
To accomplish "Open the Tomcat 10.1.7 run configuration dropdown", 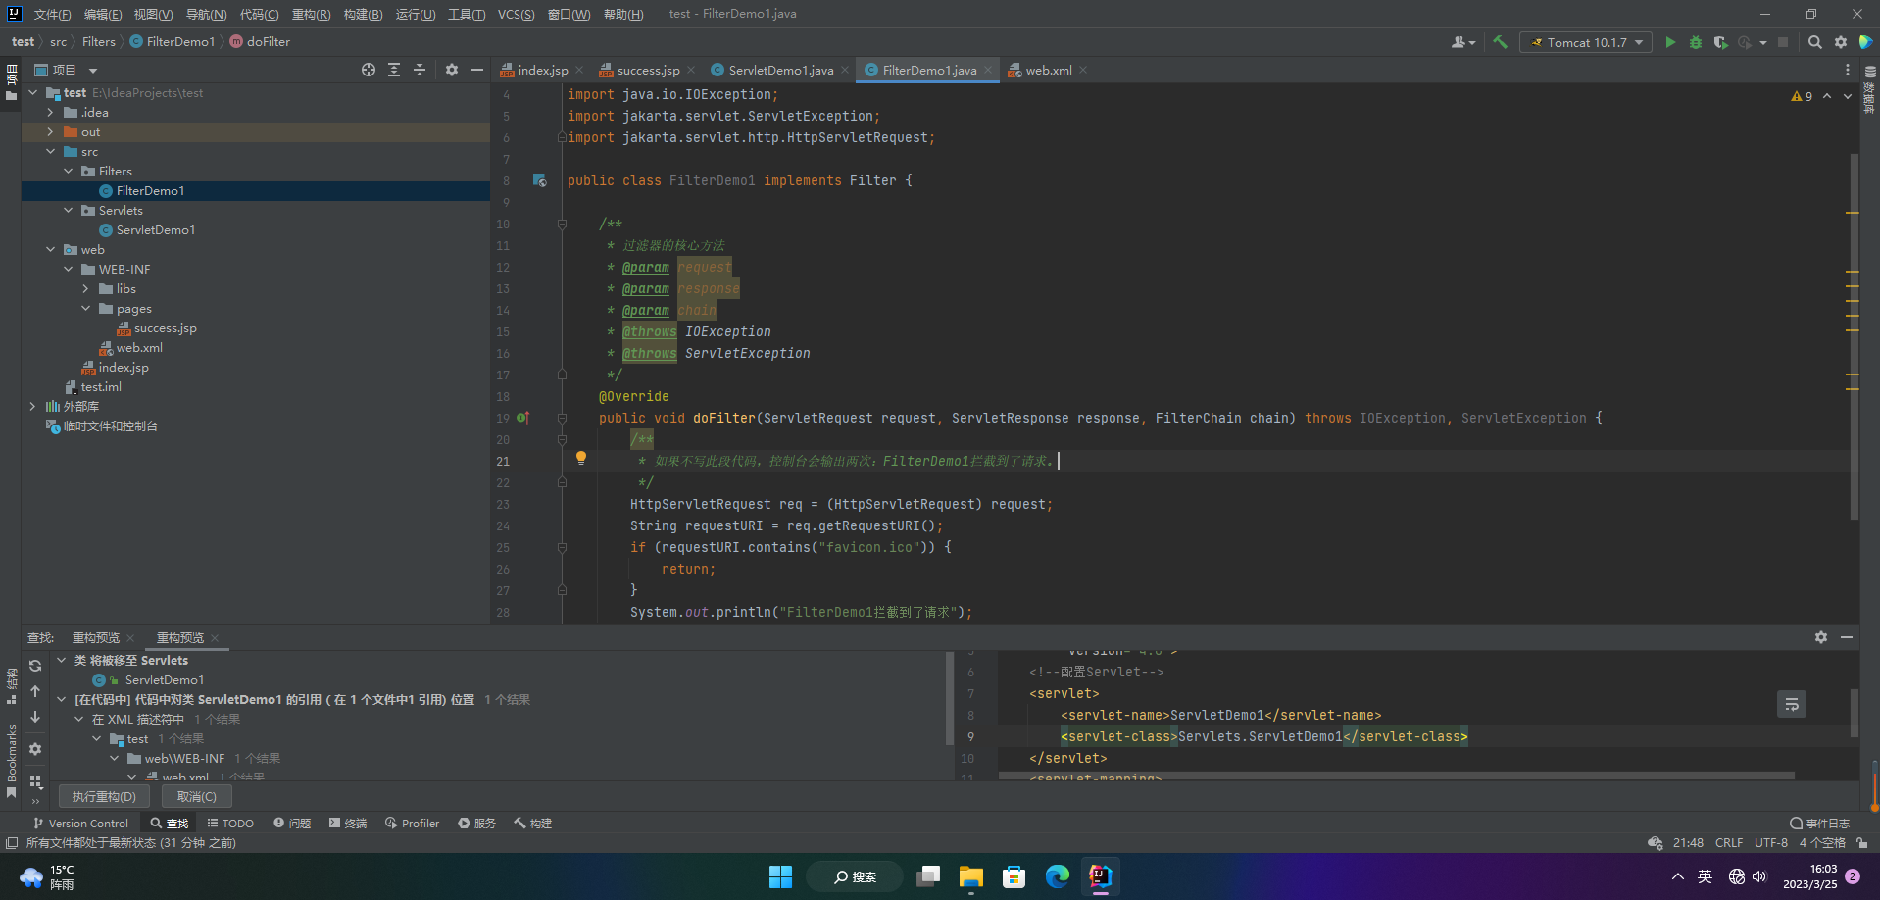I will click(1585, 42).
